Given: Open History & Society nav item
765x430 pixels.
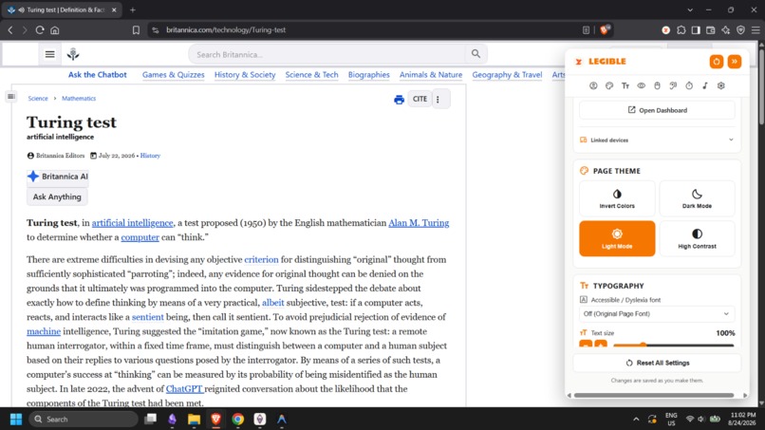Looking at the screenshot, I should (245, 75).
